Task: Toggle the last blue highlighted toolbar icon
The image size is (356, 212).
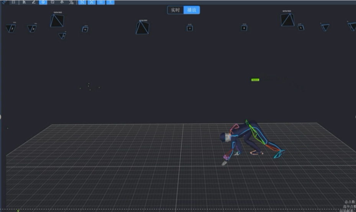Action: click(110, 2)
